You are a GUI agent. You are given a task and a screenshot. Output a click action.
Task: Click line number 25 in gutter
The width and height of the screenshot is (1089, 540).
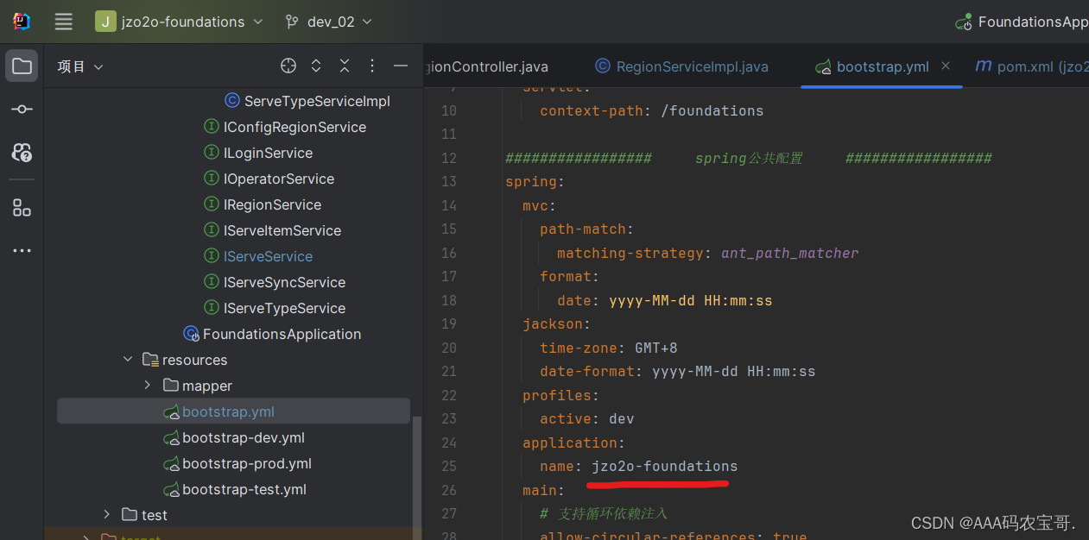click(448, 466)
